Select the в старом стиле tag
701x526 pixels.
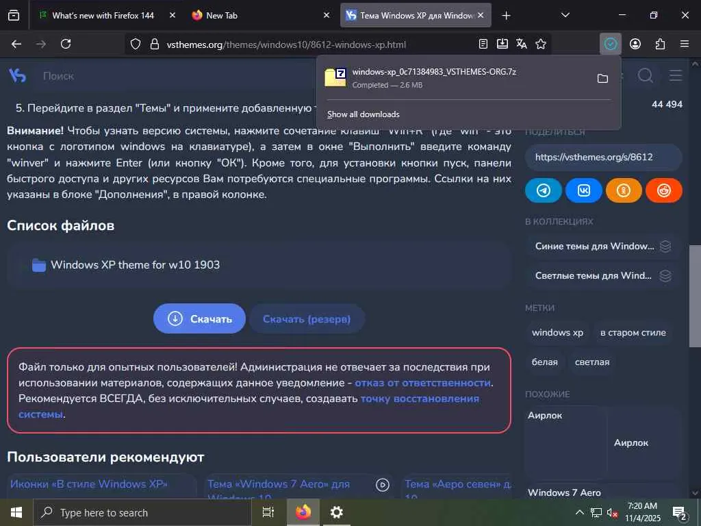[633, 332]
